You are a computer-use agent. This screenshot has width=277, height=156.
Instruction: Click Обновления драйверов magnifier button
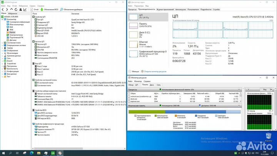[71, 10]
